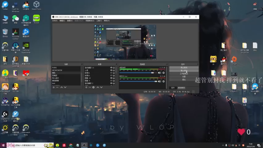
Task: Open the QQ游戏 desktop shortcut
Action: [26, 6]
